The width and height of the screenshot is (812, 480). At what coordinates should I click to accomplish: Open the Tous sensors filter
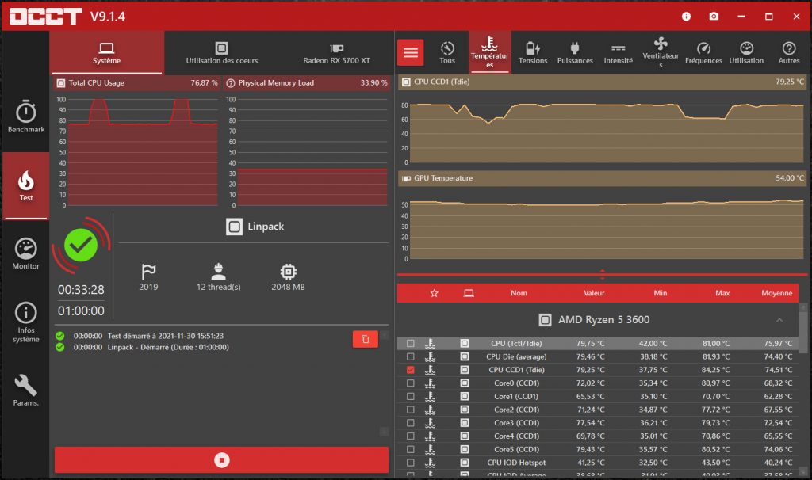tap(446, 51)
